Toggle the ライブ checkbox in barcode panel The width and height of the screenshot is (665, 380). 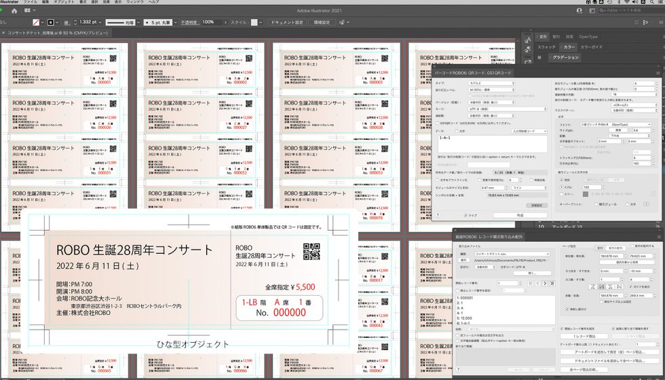(465, 216)
